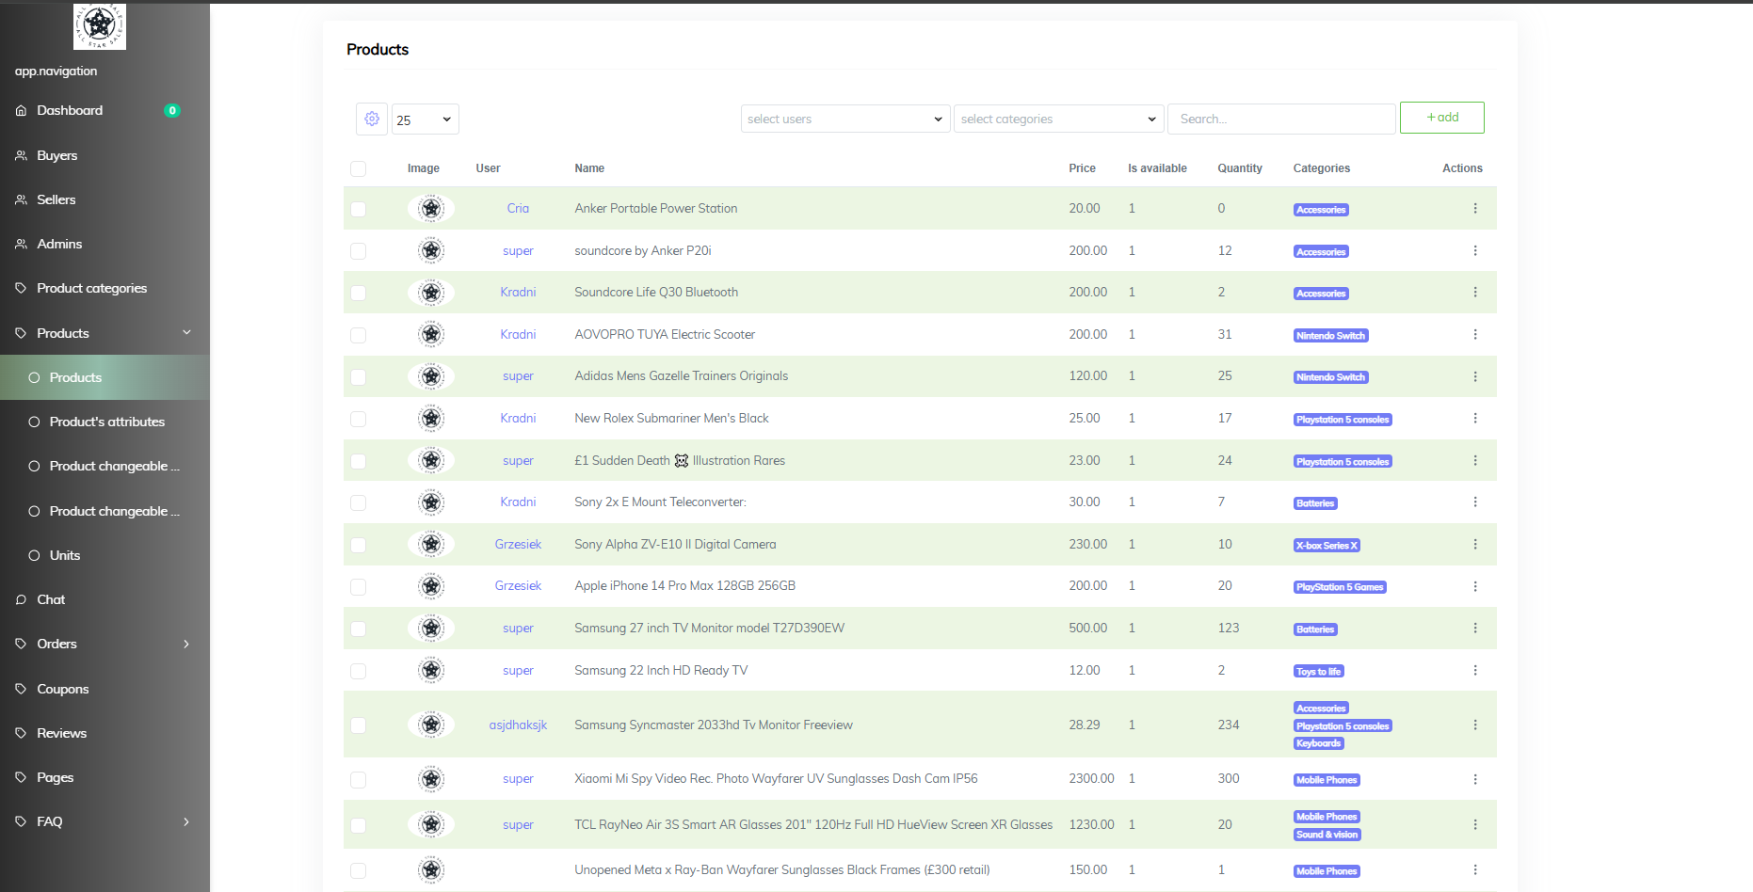Open the Dashboard home icon link
This screenshot has height=892, width=1753.
pos(22,111)
